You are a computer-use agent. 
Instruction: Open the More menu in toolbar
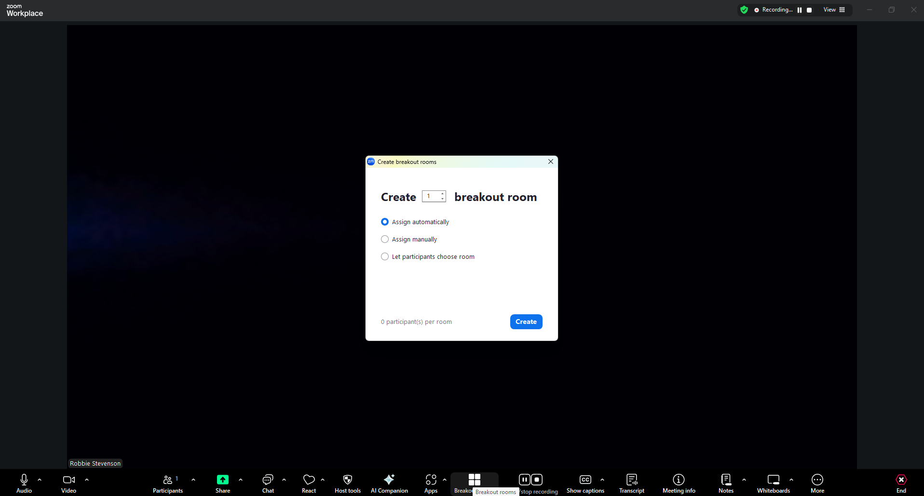click(817, 480)
